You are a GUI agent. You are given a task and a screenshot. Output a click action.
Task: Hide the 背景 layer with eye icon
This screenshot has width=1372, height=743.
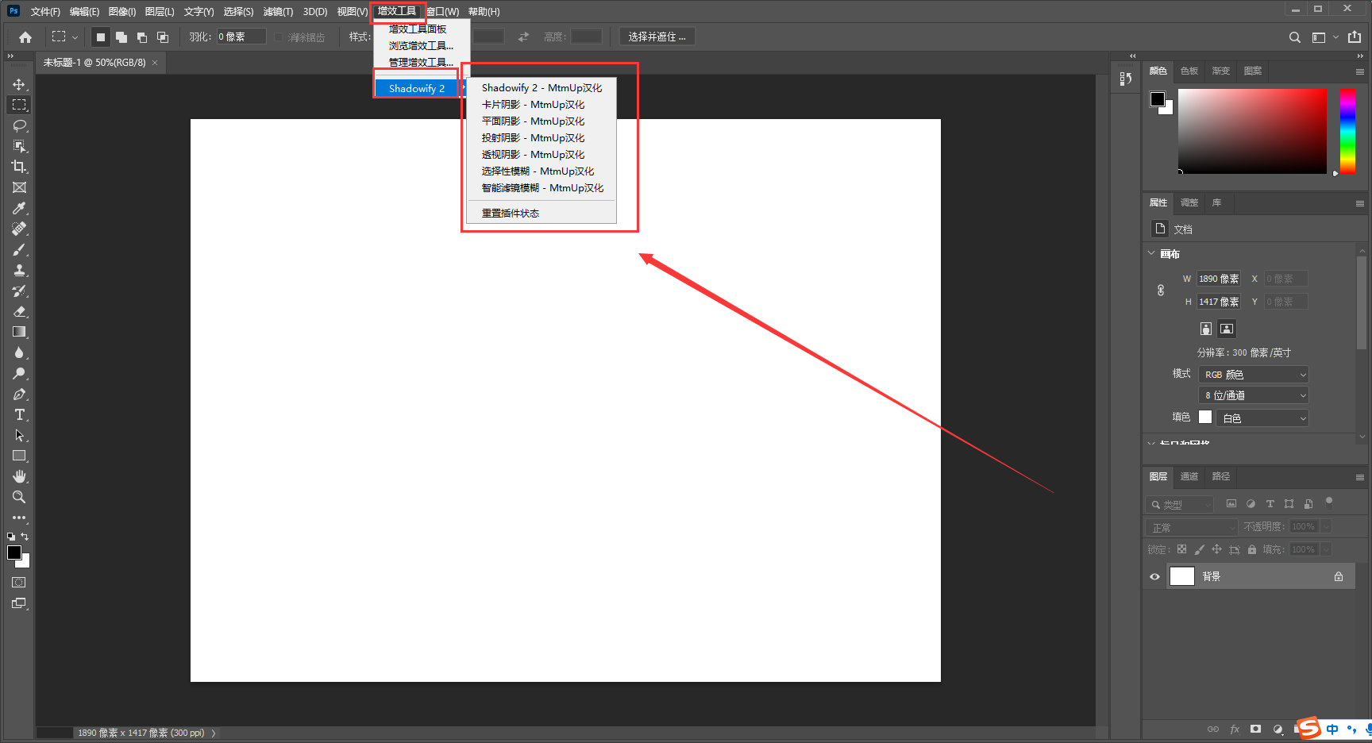click(x=1154, y=577)
